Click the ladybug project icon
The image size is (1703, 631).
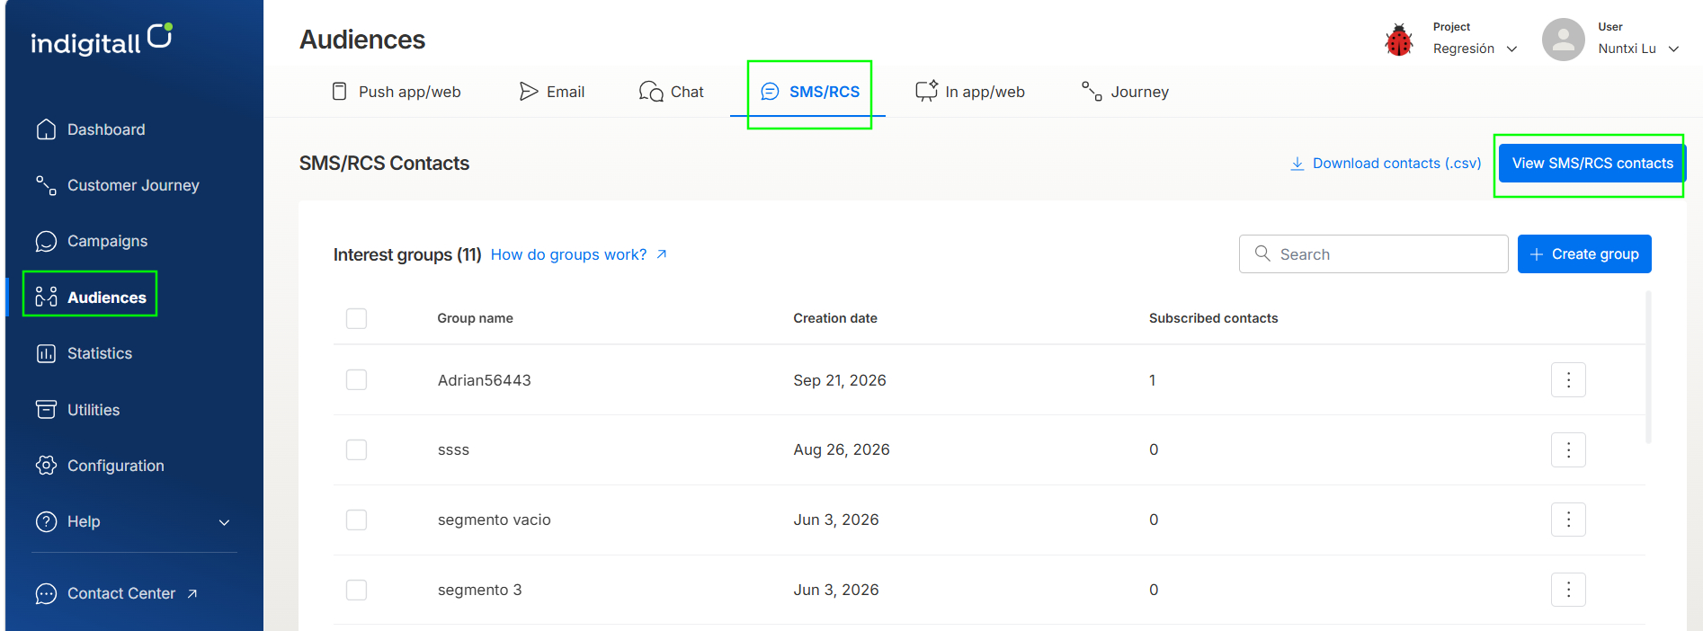pos(1398,40)
